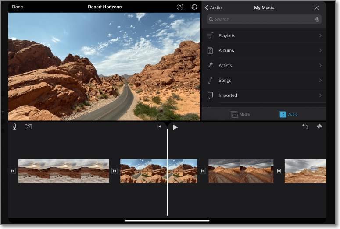Tap the Desert Horizons title

coord(105,7)
